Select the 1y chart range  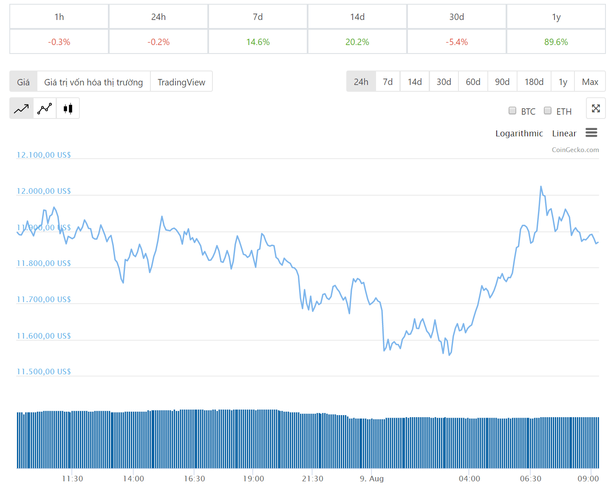563,82
